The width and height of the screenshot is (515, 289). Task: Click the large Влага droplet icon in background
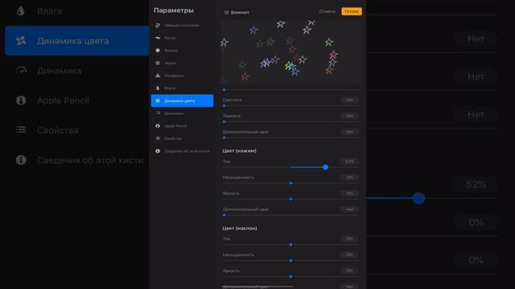tap(21, 10)
